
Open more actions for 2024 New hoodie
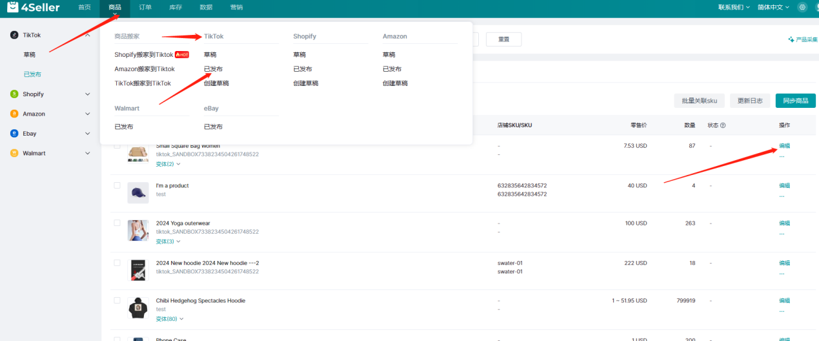tap(782, 273)
